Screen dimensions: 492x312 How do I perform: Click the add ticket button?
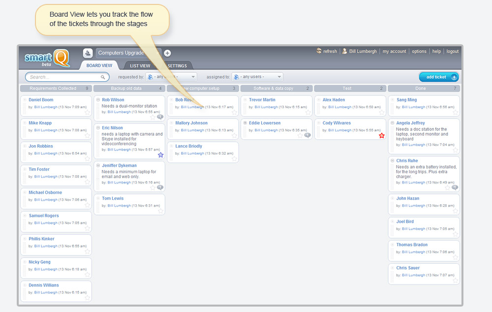pos(438,77)
